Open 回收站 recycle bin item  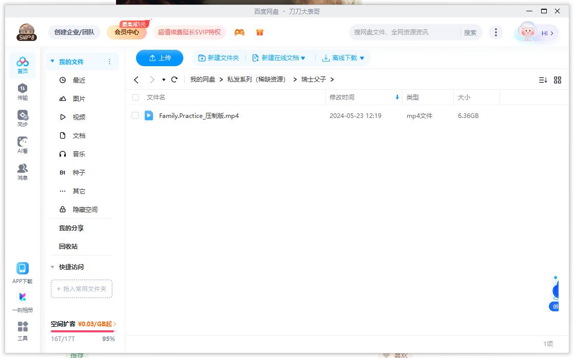(68, 246)
